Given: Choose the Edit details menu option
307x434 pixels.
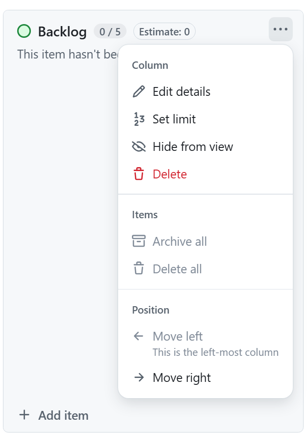Looking at the screenshot, I should tap(181, 92).
